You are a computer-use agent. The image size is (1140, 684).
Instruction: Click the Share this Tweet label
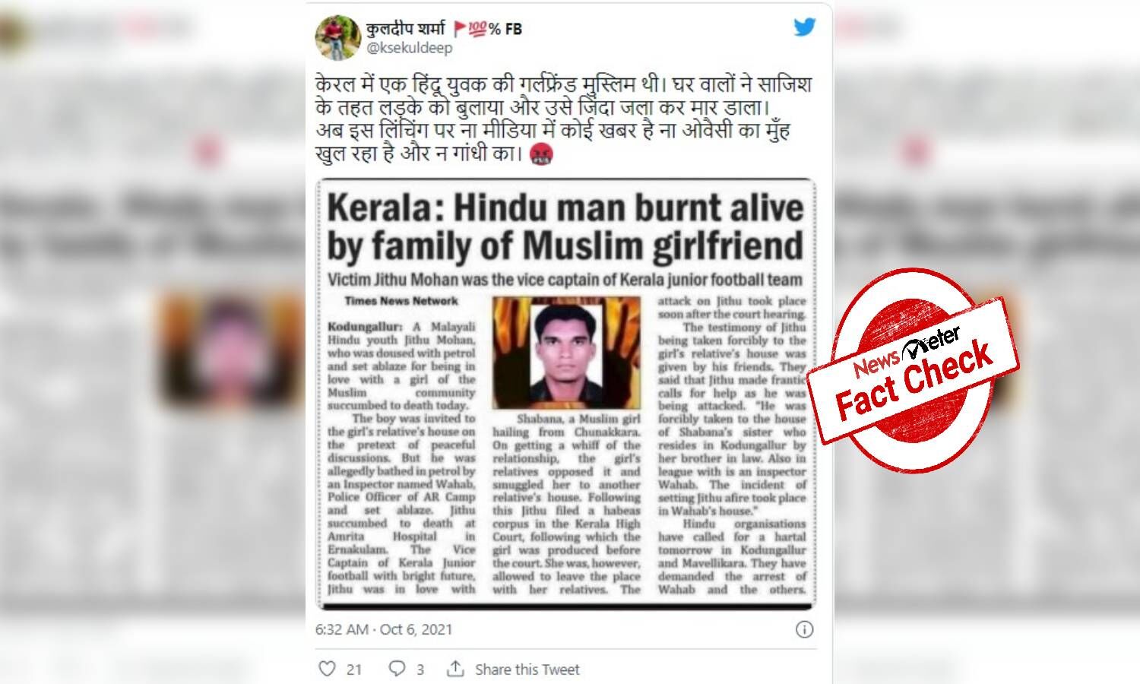click(527, 670)
